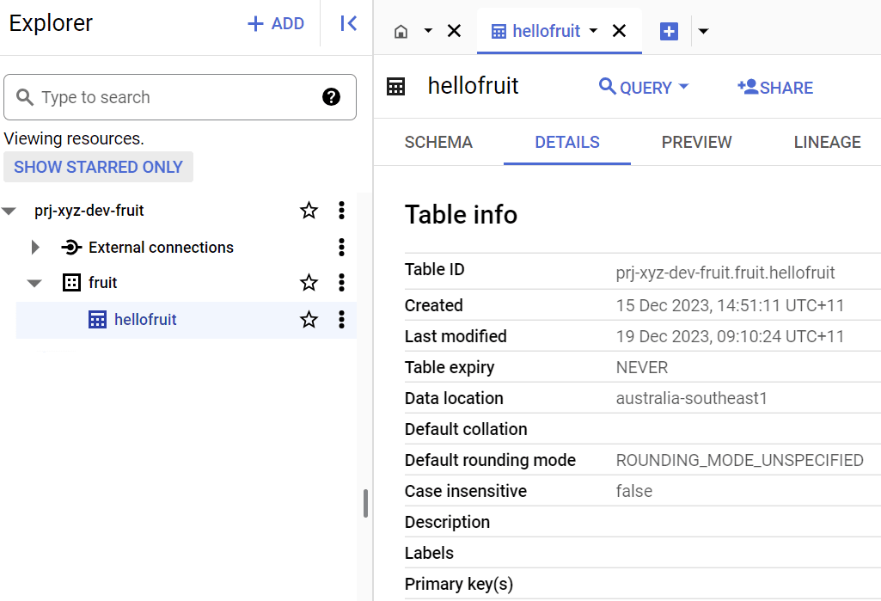Click the Last modified timestamp value
Image resolution: width=881 pixels, height=601 pixels.
[730, 336]
